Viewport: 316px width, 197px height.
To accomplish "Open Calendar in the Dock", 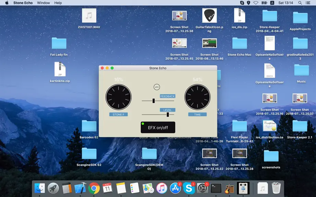I will 107,188.
